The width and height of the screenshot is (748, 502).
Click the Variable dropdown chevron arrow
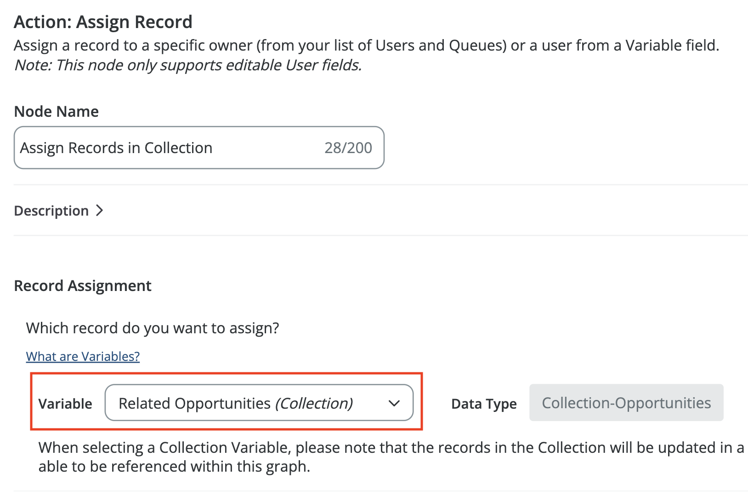[394, 403]
